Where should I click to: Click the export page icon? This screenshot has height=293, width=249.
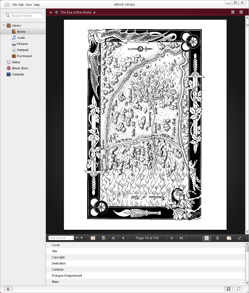pos(104,238)
